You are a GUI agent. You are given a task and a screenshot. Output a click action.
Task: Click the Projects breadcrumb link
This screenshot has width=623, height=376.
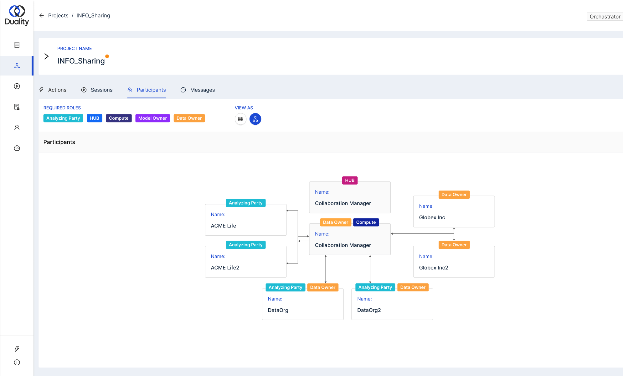58,16
